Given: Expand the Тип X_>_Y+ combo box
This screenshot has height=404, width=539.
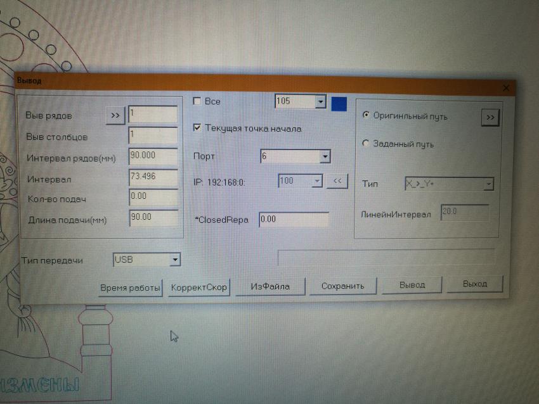Looking at the screenshot, I should point(488,184).
